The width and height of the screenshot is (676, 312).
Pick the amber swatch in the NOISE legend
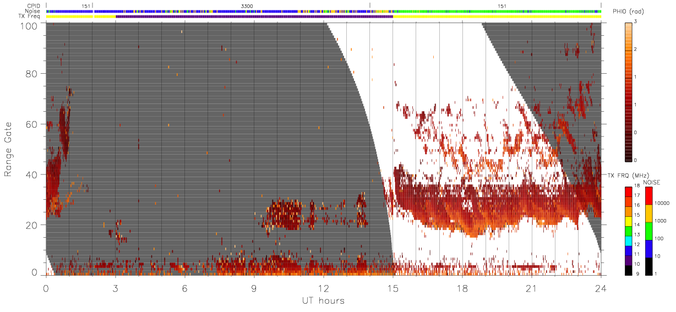[649, 214]
